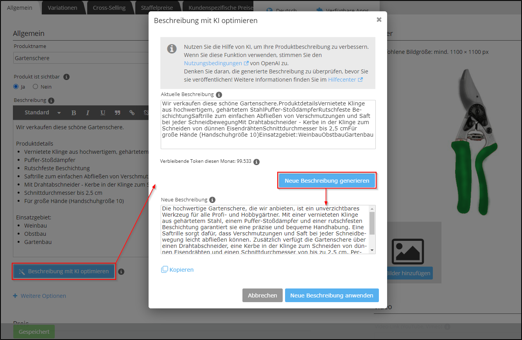Image resolution: width=522 pixels, height=340 pixels.
Task: Click info icon beside Produkt ist sichtbar
Action: pos(66,77)
